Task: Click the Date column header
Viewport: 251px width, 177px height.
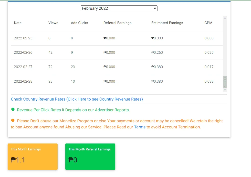Action: point(18,23)
